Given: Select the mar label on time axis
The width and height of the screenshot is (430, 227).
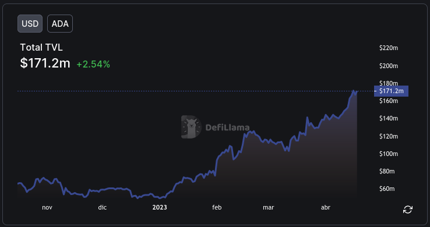Looking at the screenshot, I should coord(269,207).
